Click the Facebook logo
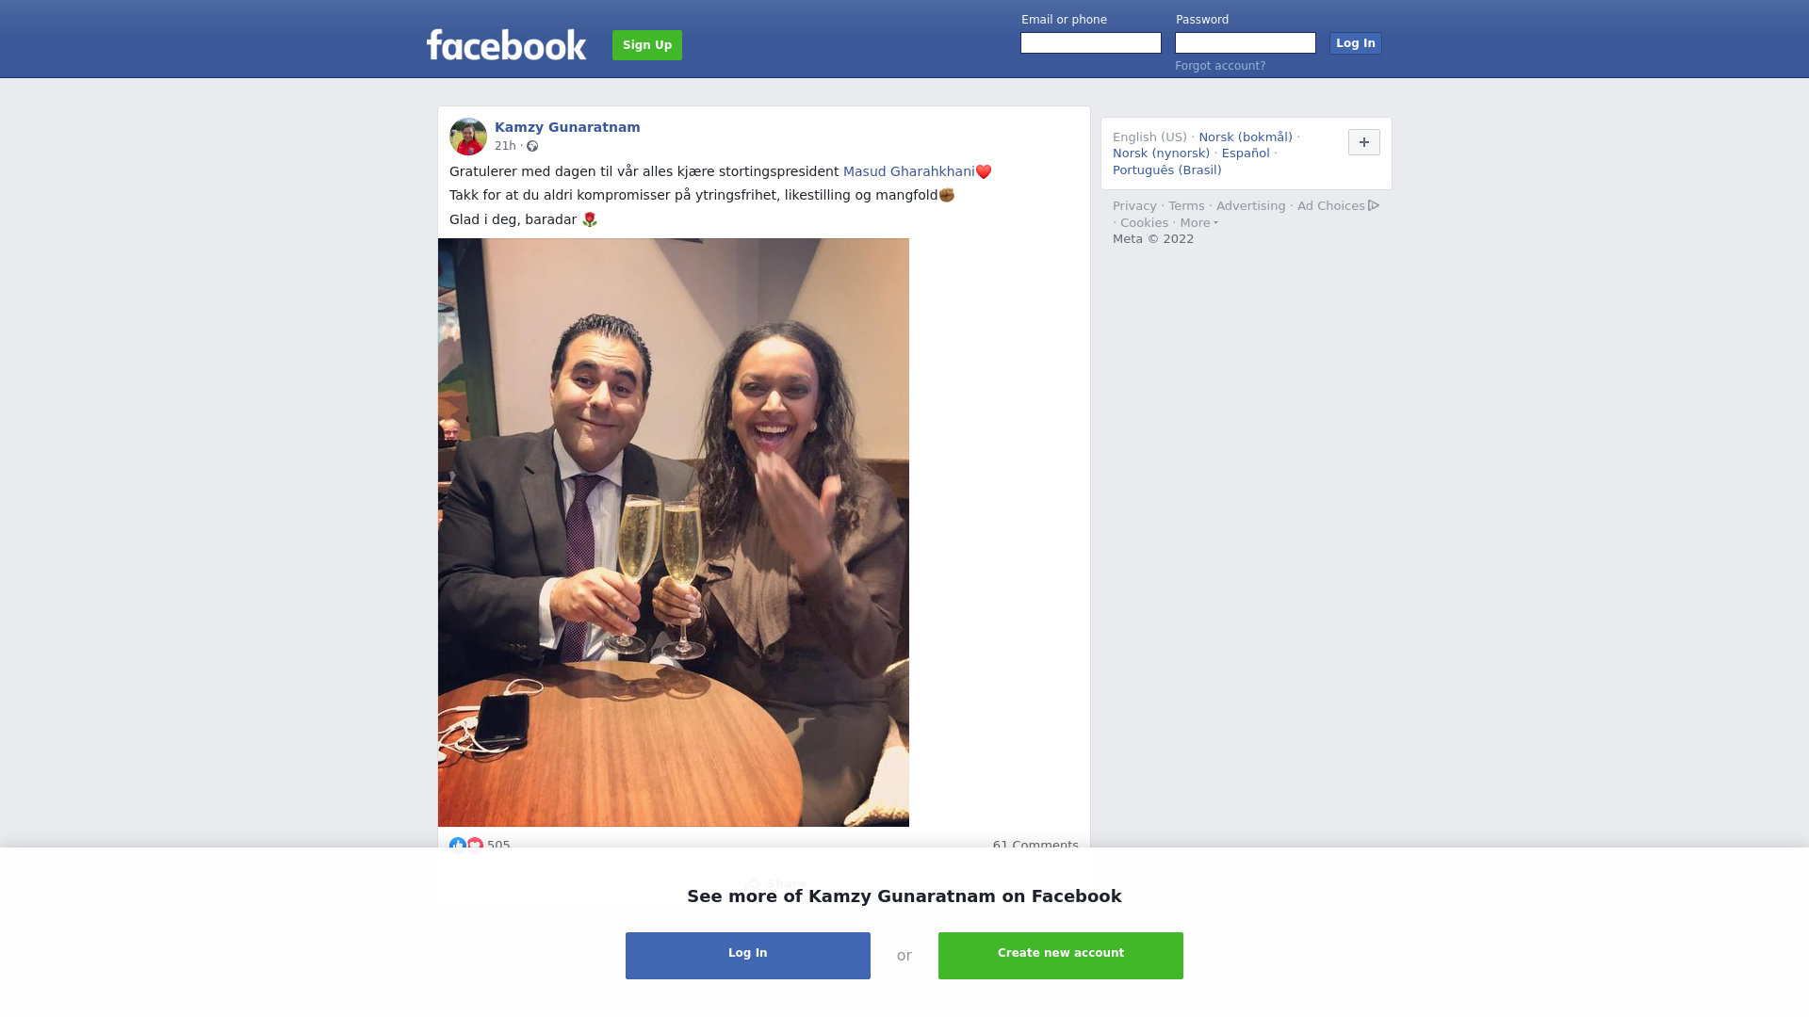This screenshot has width=1809, height=1017. point(506,45)
